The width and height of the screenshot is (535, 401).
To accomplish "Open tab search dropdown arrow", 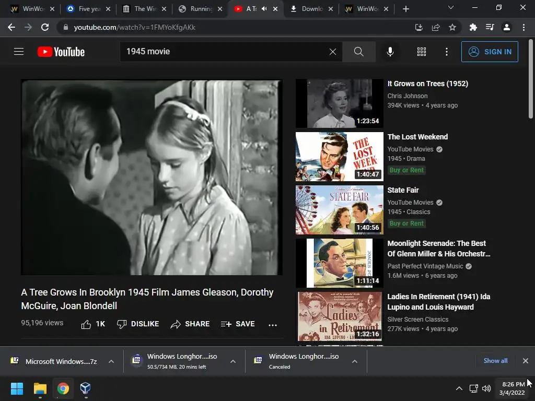I will pos(451,7).
